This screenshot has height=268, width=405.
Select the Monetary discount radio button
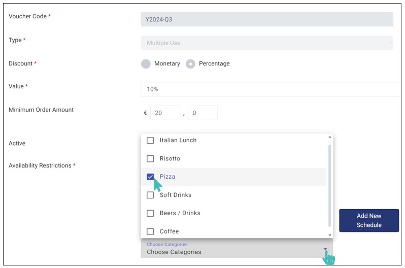[146, 64]
